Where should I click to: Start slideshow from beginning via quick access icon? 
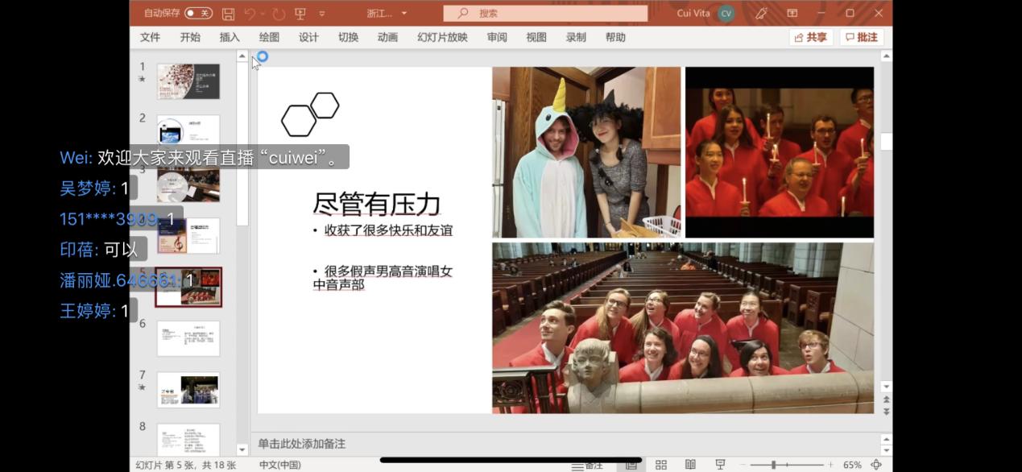[300, 14]
